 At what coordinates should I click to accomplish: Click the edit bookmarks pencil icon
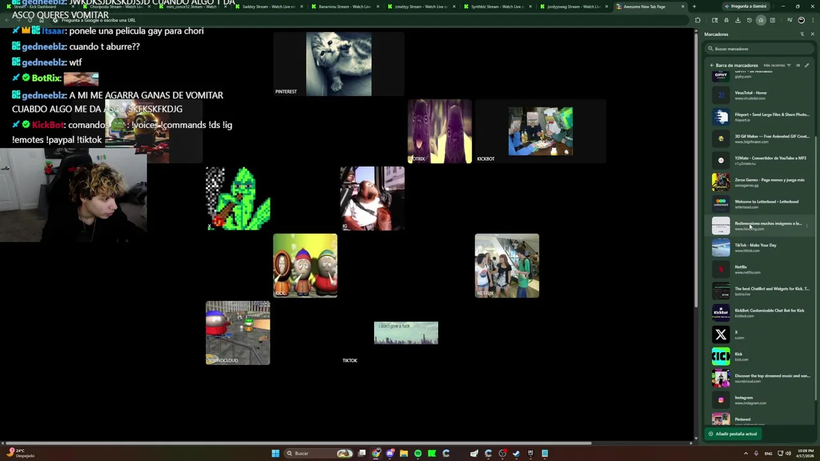(807, 65)
